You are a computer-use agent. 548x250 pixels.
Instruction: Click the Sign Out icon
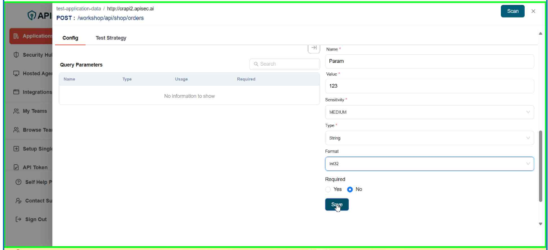pos(18,220)
